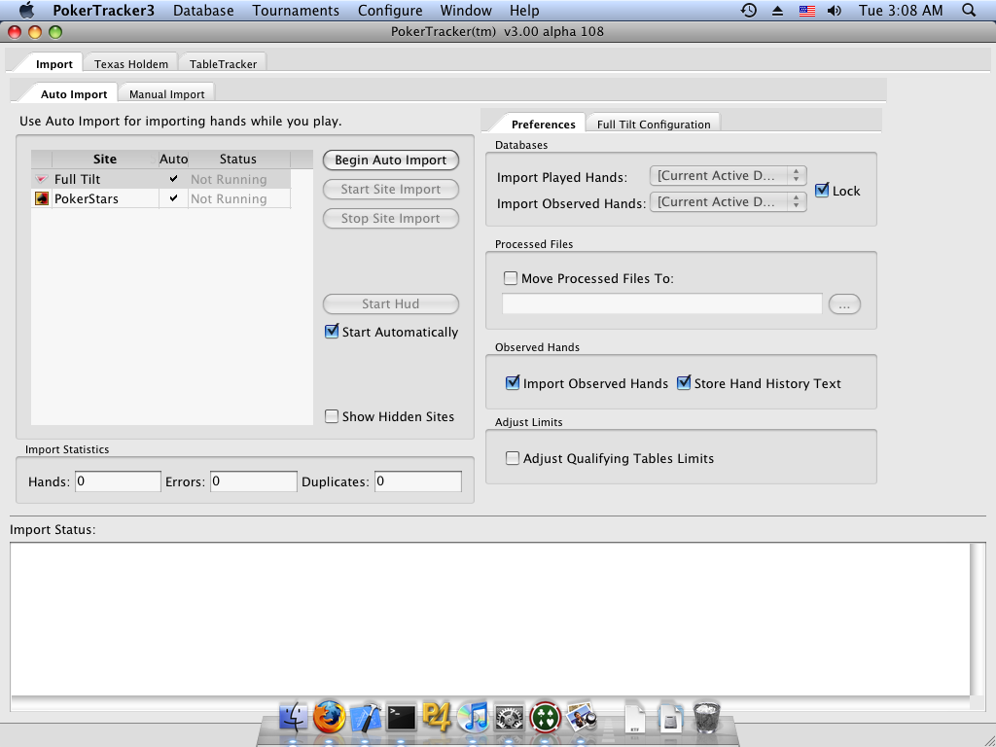996x747 pixels.
Task: Open the US flag input menu
Action: [806, 11]
